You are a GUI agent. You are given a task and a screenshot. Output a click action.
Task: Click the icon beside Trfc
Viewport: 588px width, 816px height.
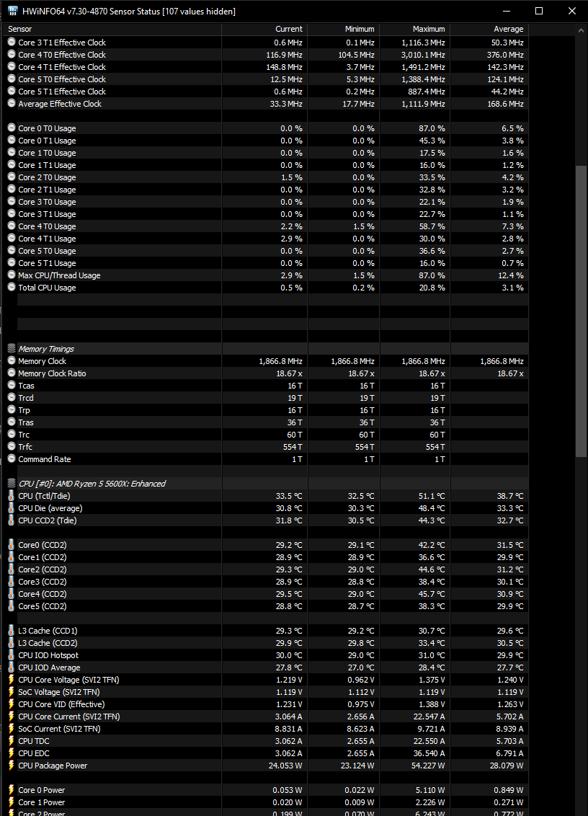[x=12, y=446]
